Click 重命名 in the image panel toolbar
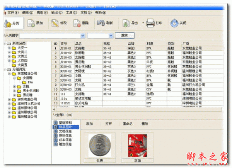The height and width of the screenshot is (168, 232). pyautogui.click(x=128, y=124)
